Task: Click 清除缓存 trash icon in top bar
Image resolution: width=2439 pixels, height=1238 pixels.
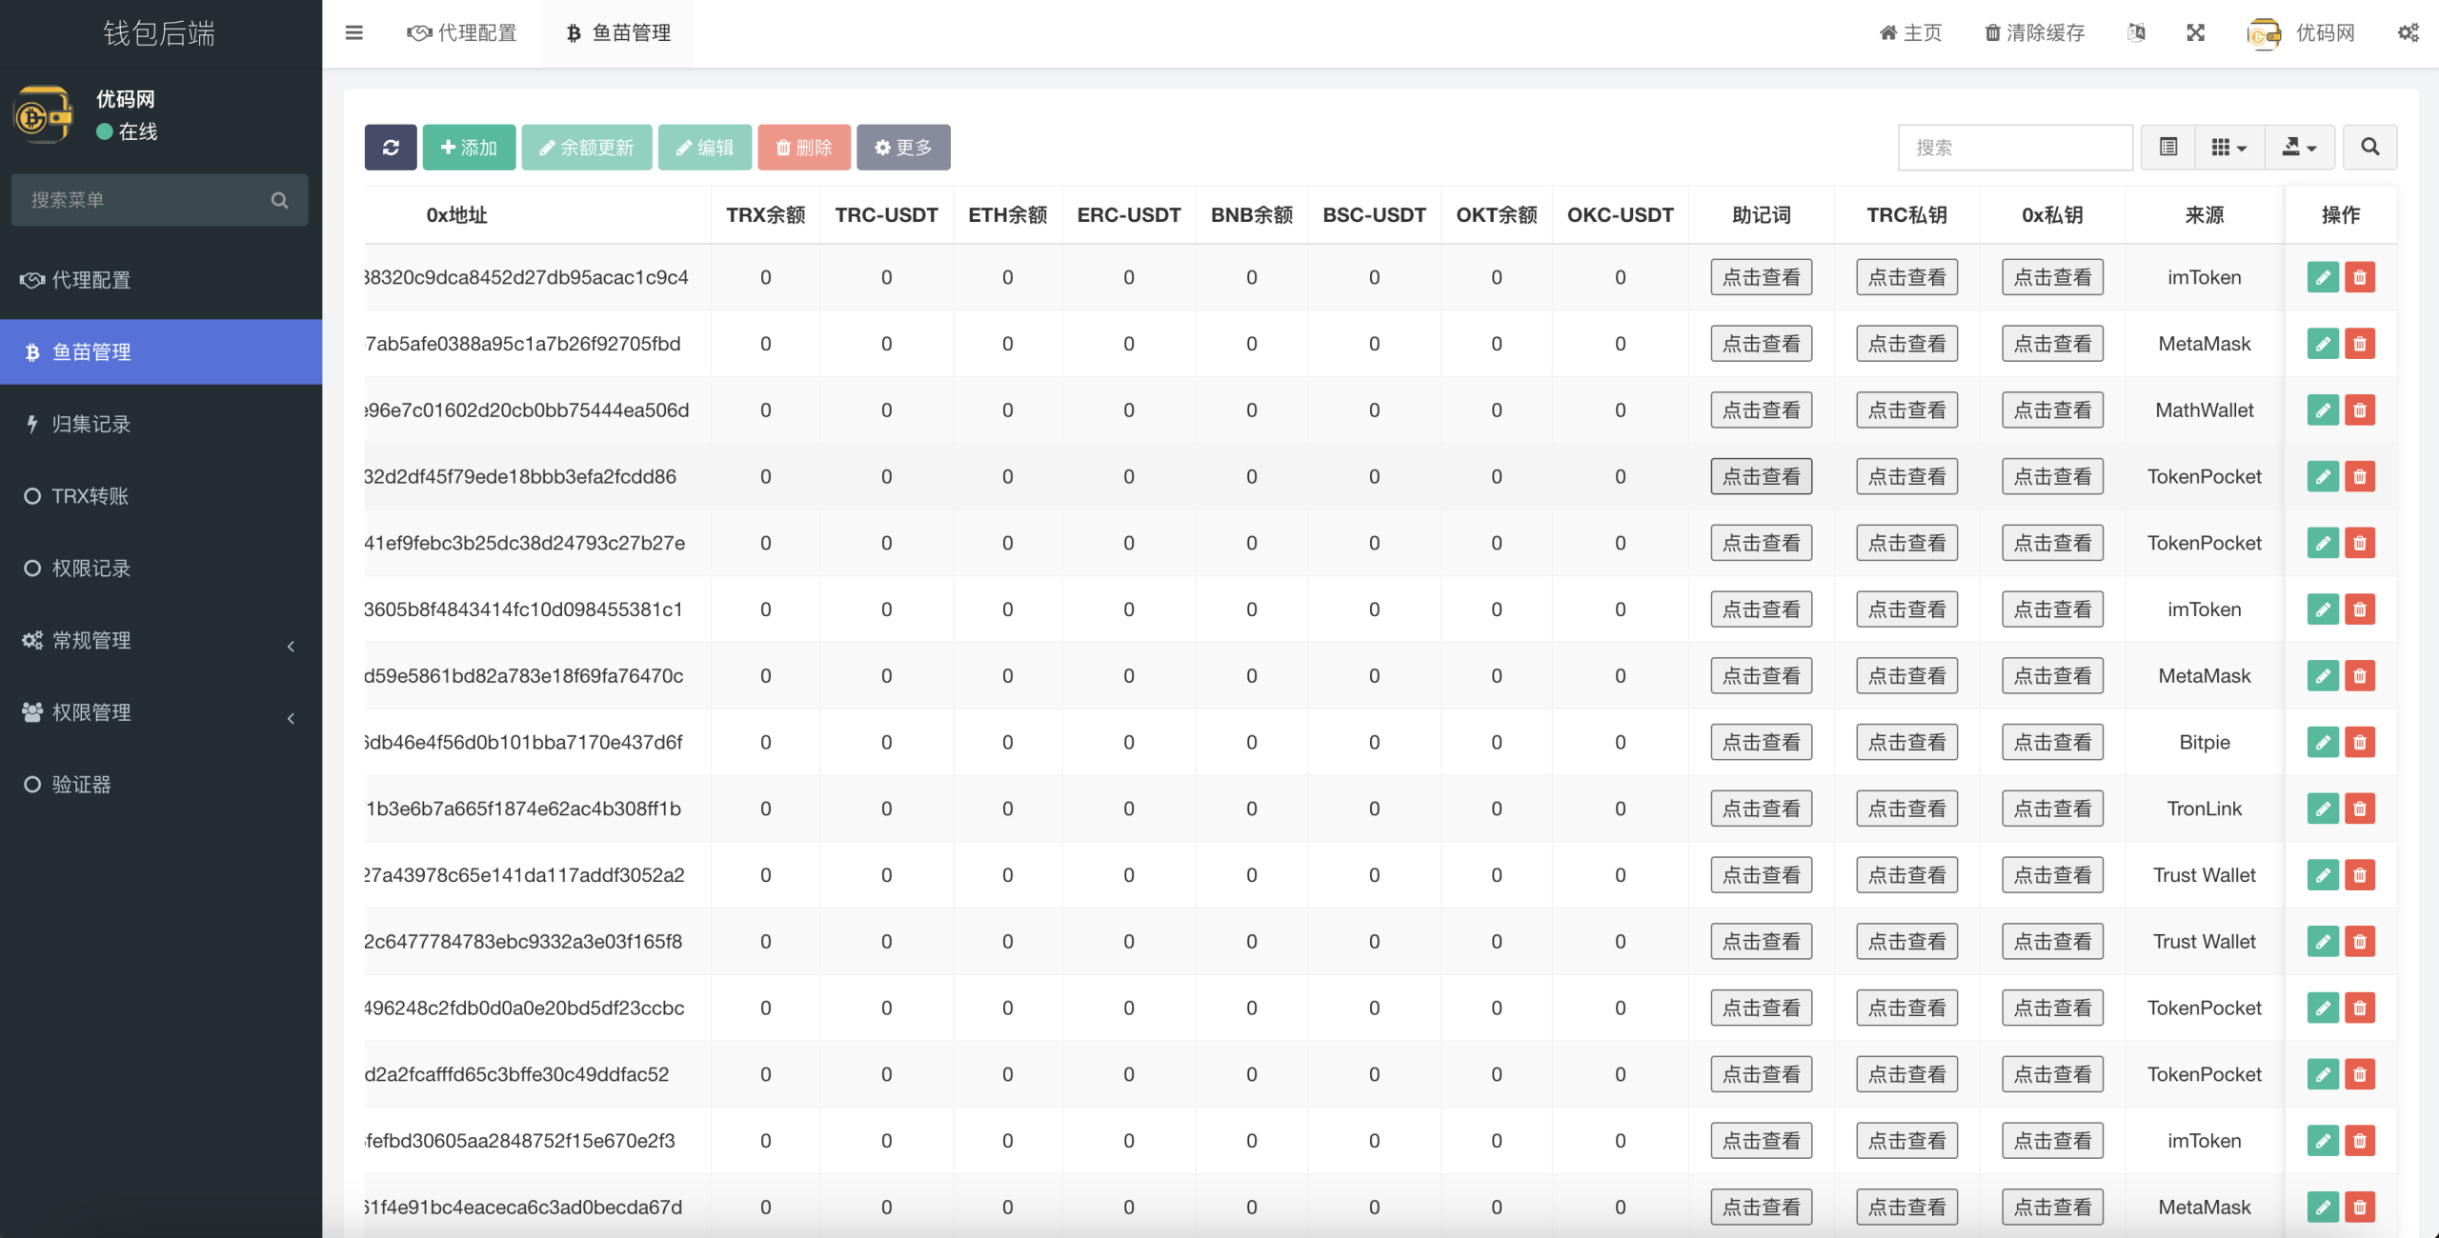Action: point(1992,33)
